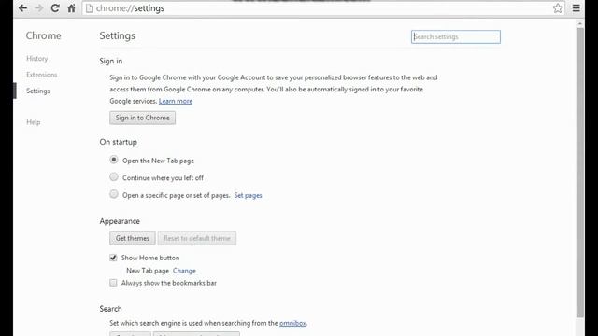Click the Get themes button
The height and width of the screenshot is (336, 598).
(133, 239)
